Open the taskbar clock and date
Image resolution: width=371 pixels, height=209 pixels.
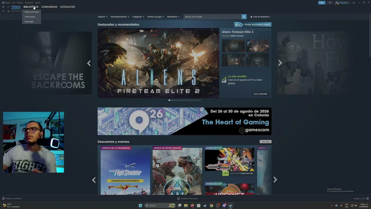(x=364, y=206)
